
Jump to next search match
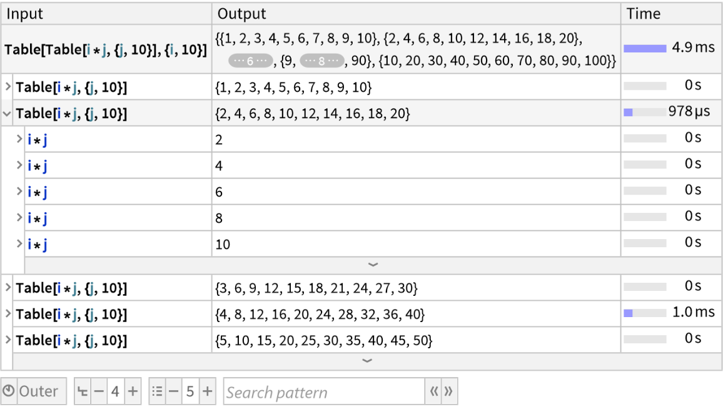click(x=448, y=392)
